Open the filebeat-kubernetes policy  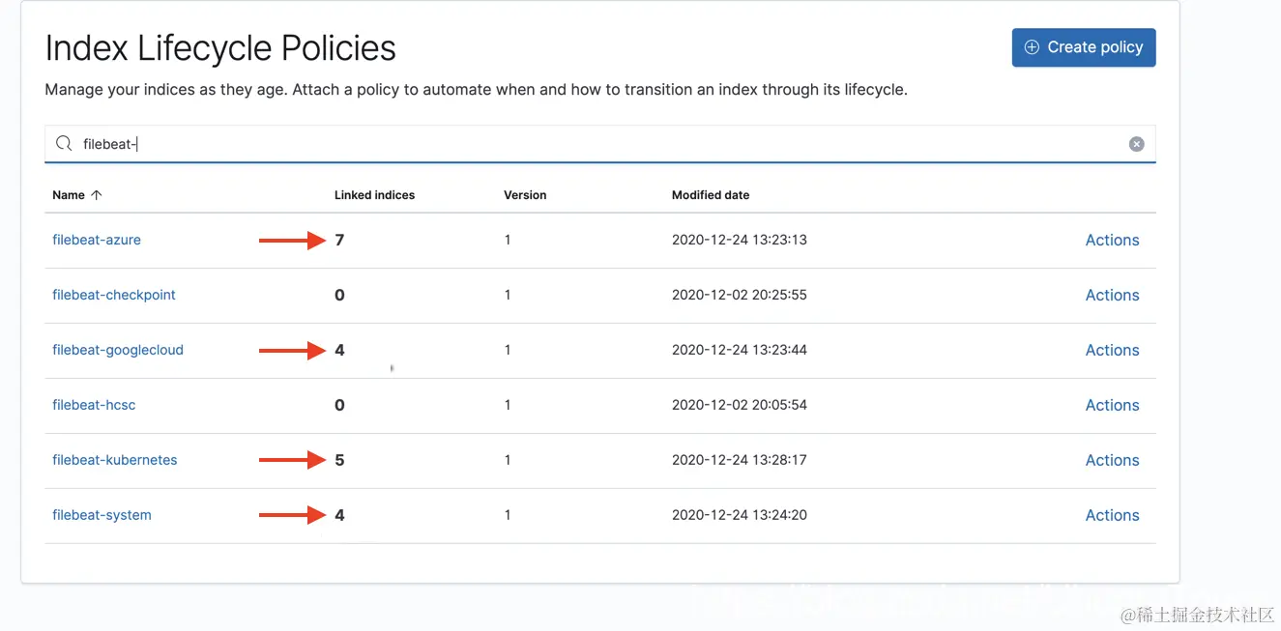click(115, 461)
